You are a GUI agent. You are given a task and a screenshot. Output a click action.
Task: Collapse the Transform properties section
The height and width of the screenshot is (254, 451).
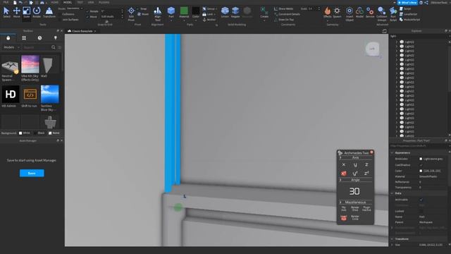click(392, 238)
